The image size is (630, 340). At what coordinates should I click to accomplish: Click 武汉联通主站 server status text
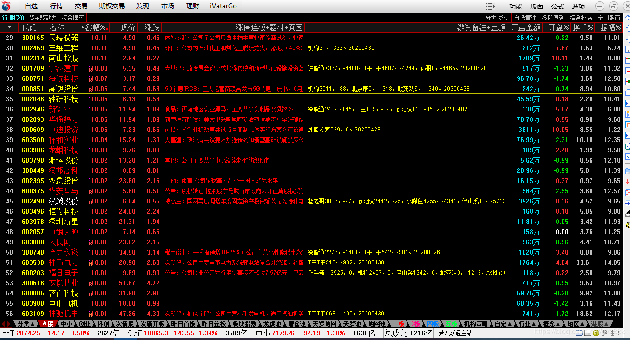click(x=455, y=333)
